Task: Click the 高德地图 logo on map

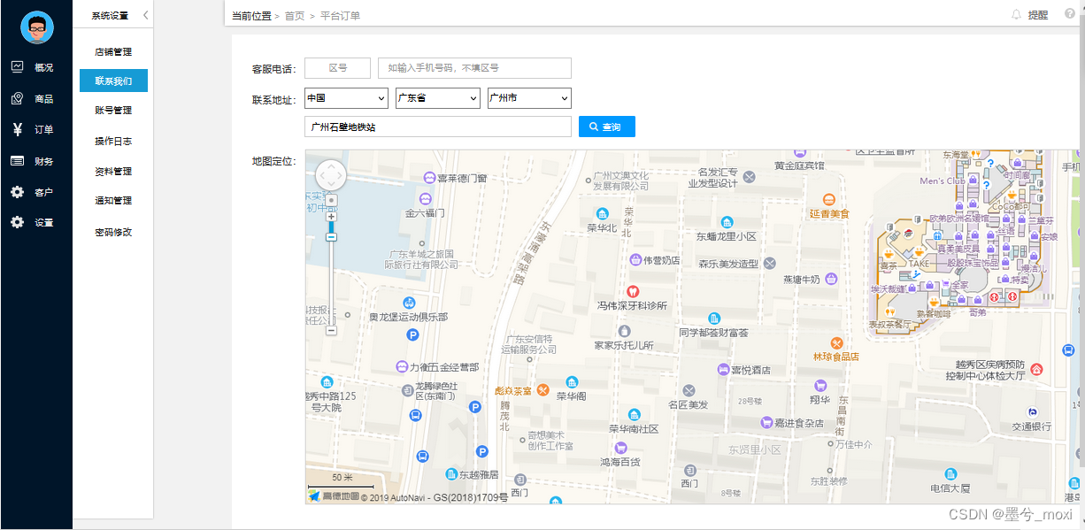Action: point(333,496)
